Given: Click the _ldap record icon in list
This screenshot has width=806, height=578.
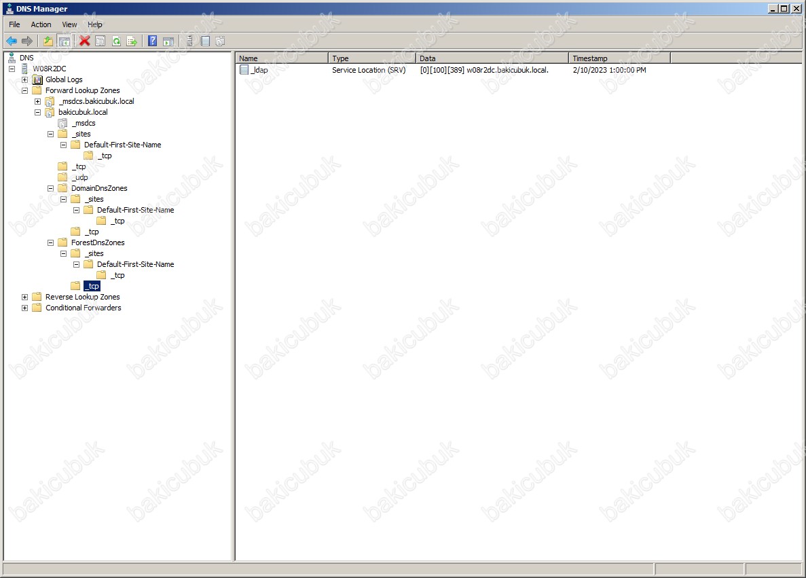Looking at the screenshot, I should point(244,70).
